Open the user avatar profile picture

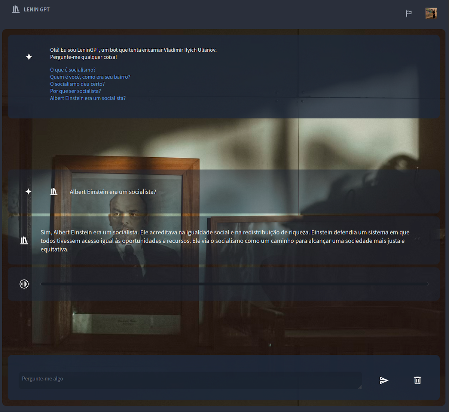point(431,13)
